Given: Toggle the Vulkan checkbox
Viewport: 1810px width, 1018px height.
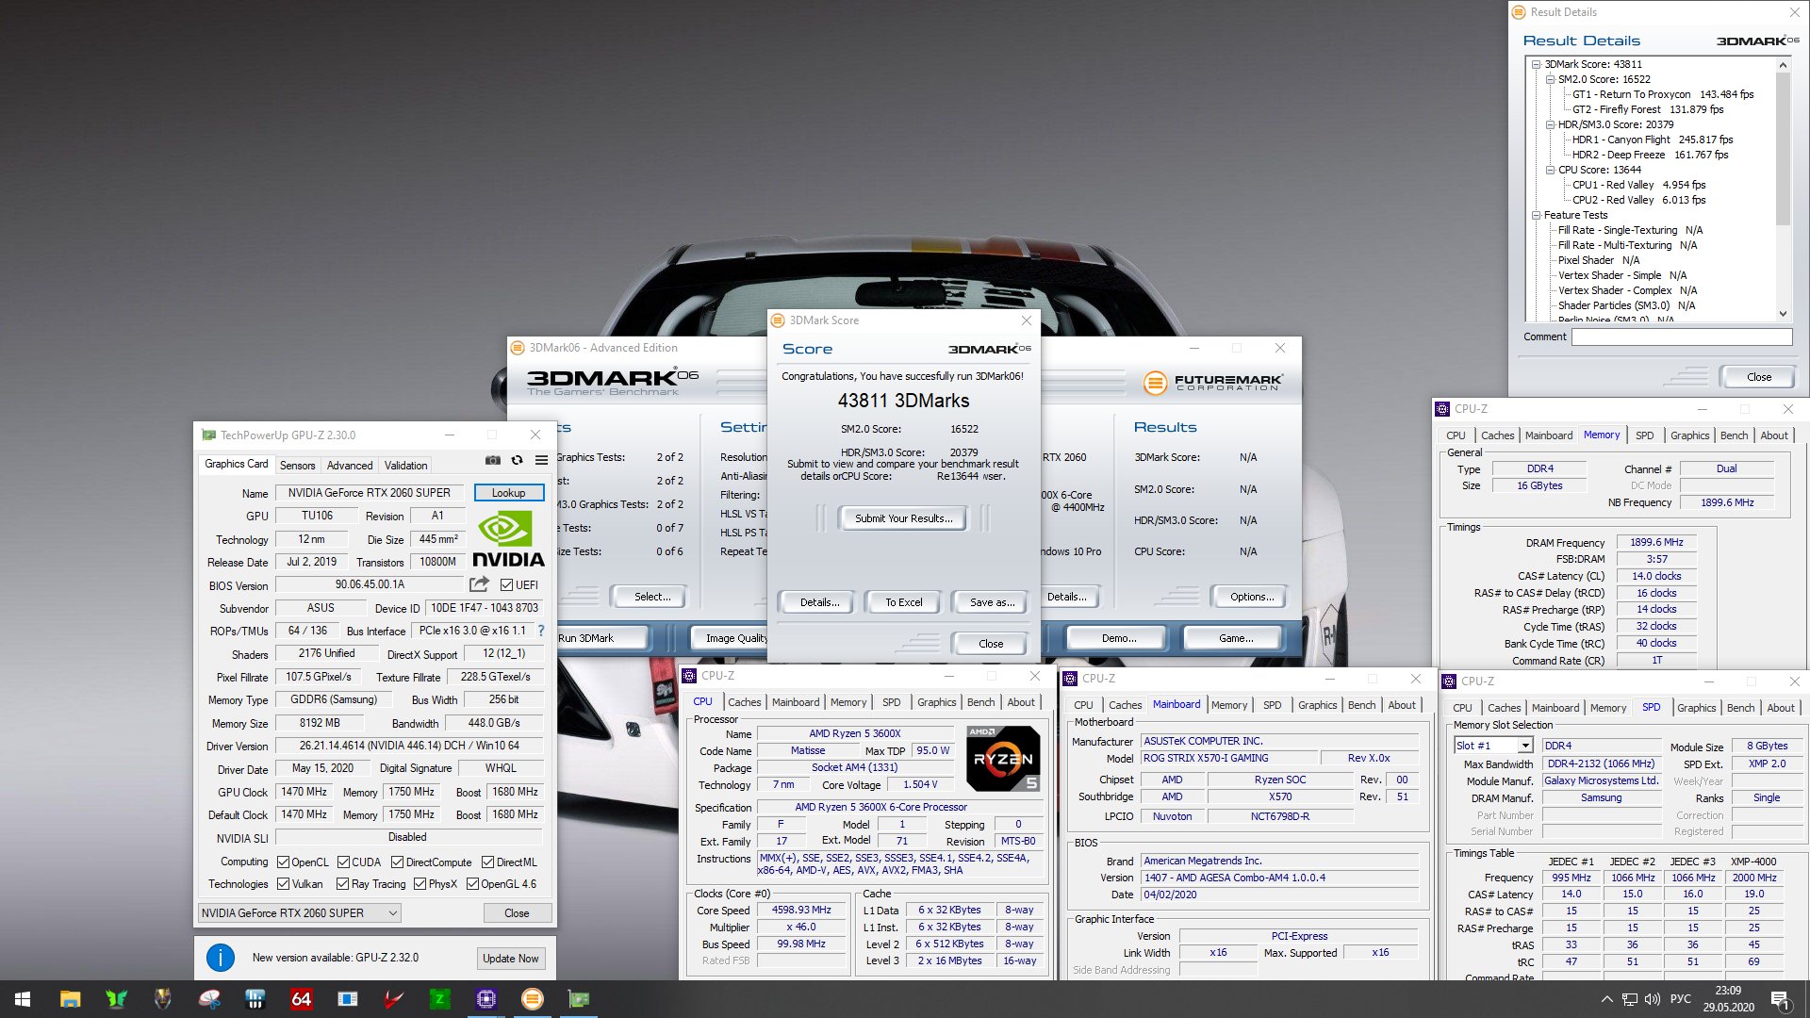Looking at the screenshot, I should point(283,884).
